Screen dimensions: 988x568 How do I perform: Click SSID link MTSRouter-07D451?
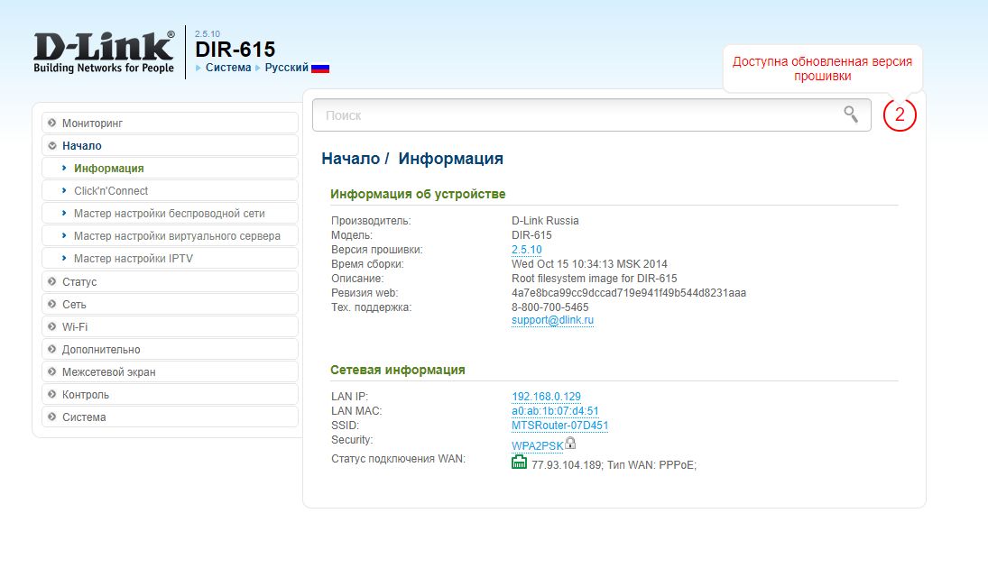pos(559,425)
